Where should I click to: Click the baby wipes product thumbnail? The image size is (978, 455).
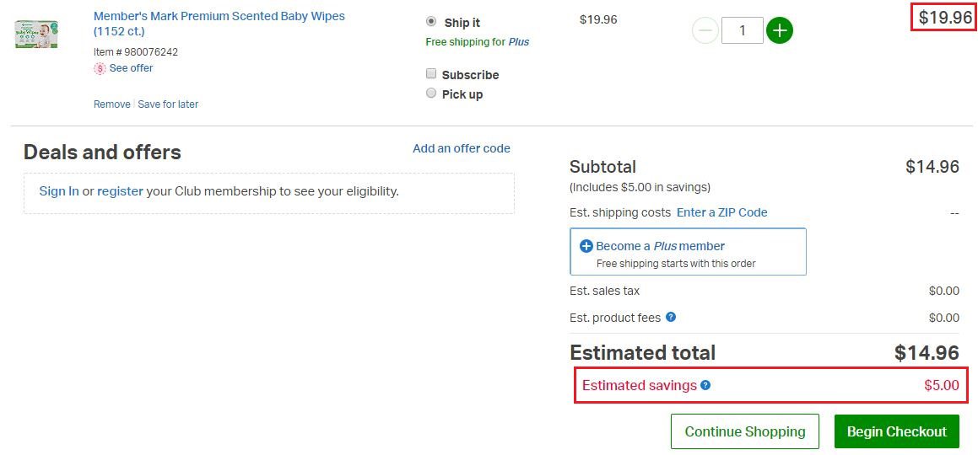click(36, 35)
